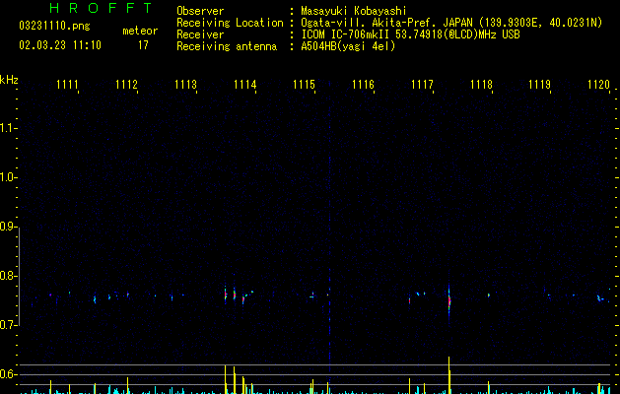Screen dimensions: 620x394
Task: Click the 0.9 kHz frequency label
Action: pyautogui.click(x=8, y=227)
